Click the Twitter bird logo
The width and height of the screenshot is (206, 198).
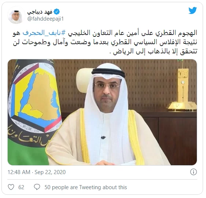[192, 10]
